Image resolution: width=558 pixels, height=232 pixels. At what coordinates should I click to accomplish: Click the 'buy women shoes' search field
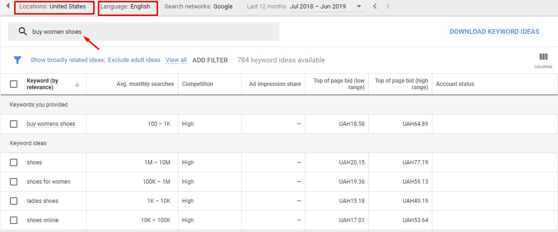pos(144,31)
